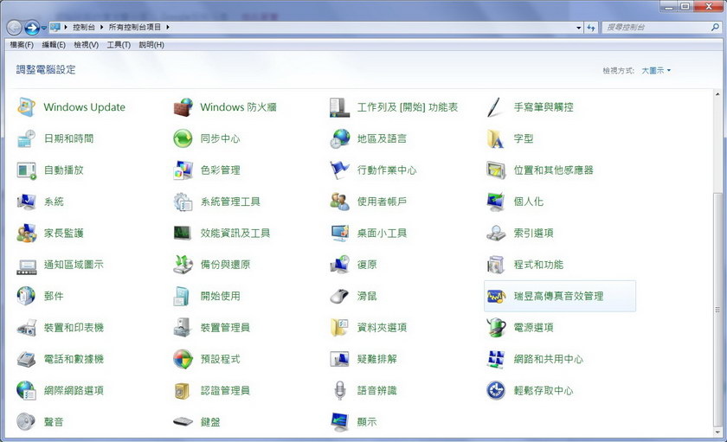Open the 聲音 speaker icon
727x442 pixels.
click(26, 421)
